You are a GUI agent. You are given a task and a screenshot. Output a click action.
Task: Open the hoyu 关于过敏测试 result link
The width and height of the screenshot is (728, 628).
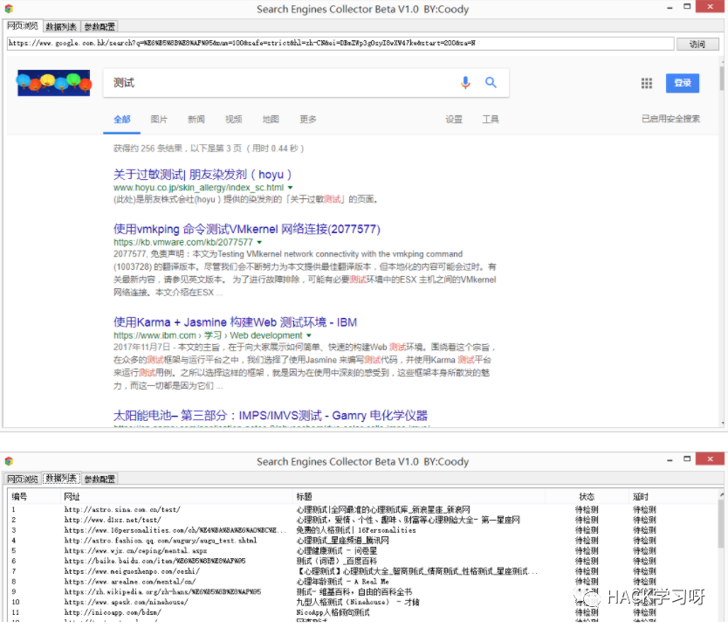tap(203, 175)
